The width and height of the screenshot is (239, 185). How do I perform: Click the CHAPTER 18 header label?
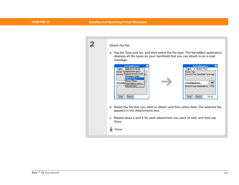[x=41, y=22]
